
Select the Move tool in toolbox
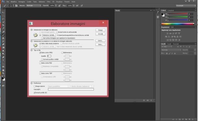pos(3,13)
